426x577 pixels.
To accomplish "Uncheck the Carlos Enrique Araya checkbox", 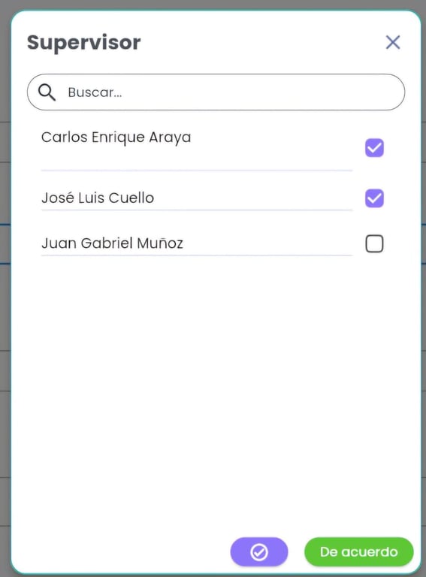I will pos(374,148).
